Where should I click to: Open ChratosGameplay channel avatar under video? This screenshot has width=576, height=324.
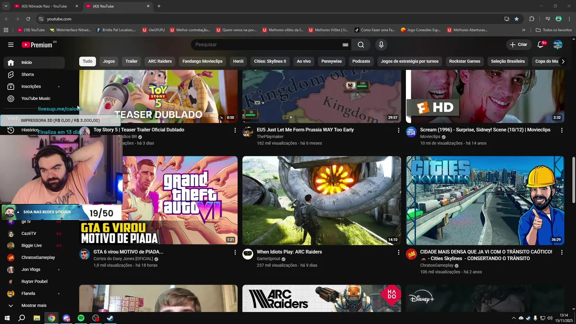pos(411,254)
